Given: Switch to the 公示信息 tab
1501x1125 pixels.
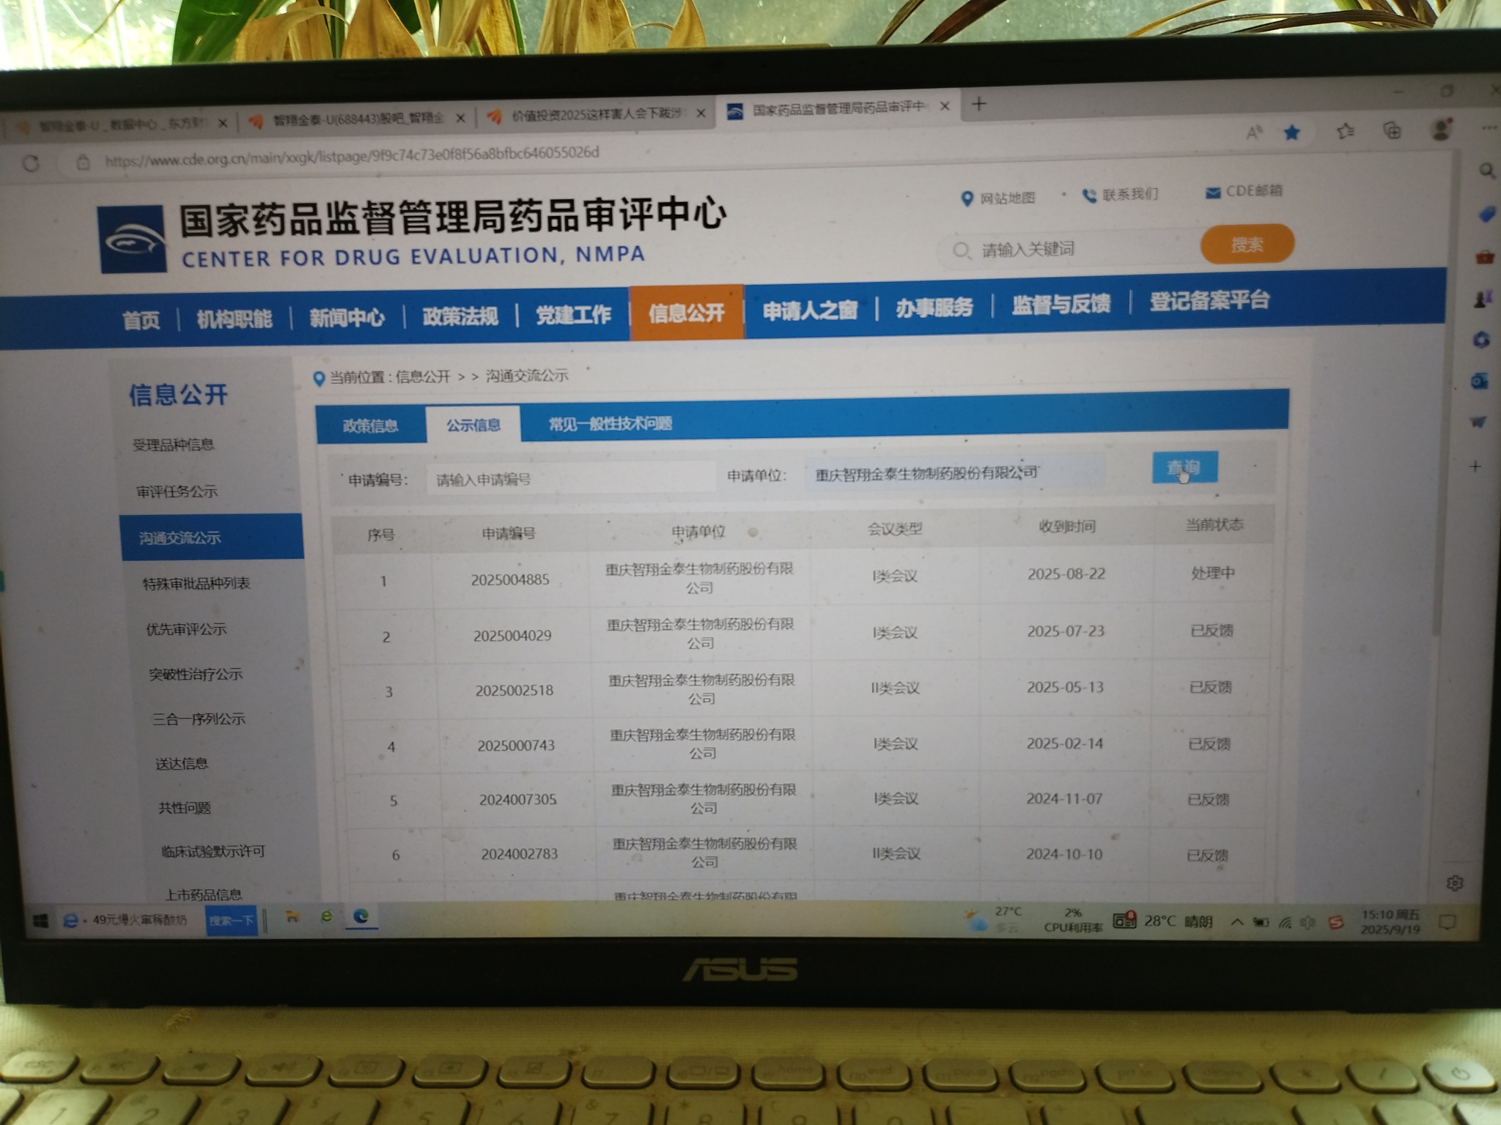Looking at the screenshot, I should [473, 424].
